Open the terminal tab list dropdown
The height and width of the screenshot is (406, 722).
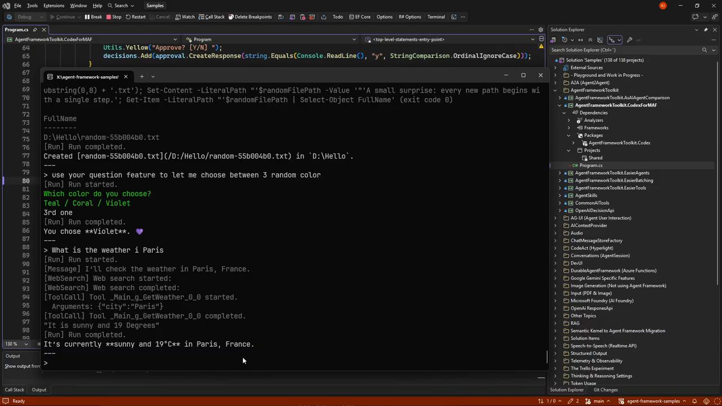coord(152,76)
